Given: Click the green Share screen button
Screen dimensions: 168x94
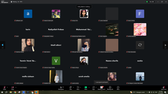Looking at the screenshot, I should coord(86,88).
